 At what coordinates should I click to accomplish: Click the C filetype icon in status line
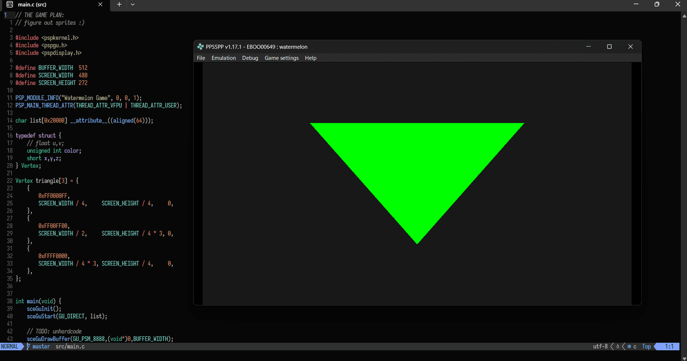[x=629, y=347]
